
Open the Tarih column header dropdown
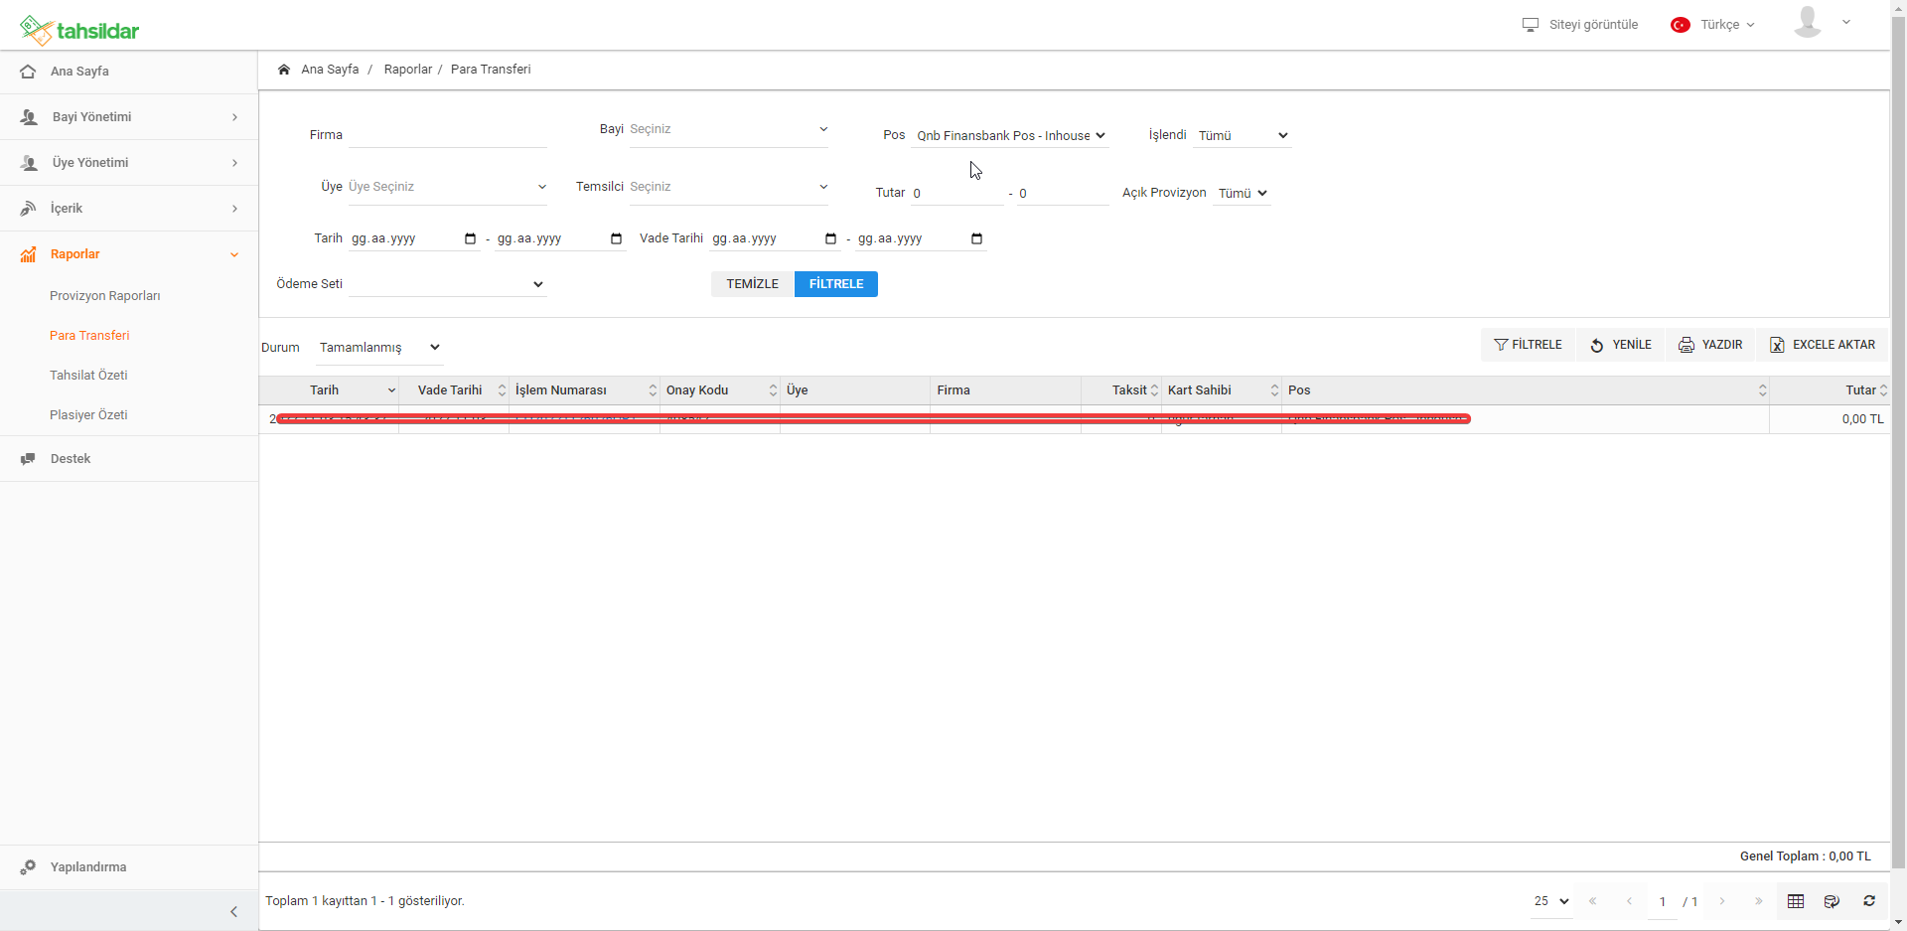pos(391,390)
